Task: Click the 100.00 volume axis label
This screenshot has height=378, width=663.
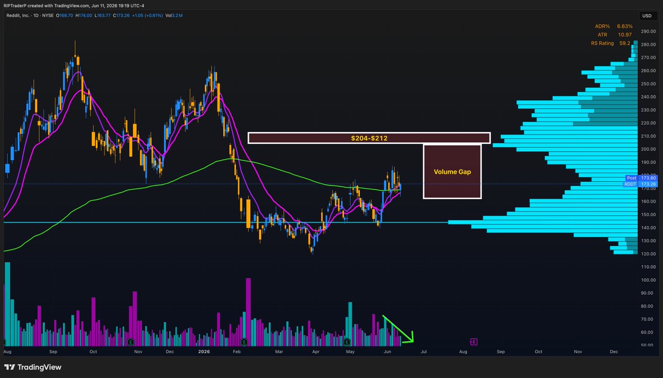Action: coord(648,280)
